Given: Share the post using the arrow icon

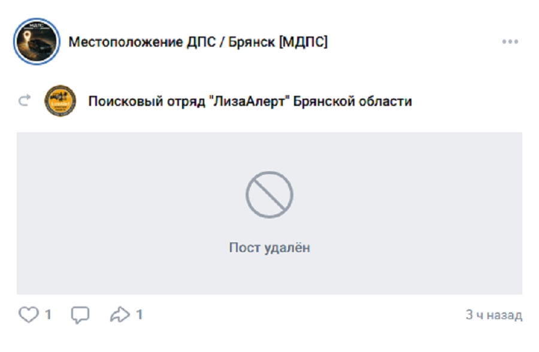Looking at the screenshot, I should pos(120,314).
